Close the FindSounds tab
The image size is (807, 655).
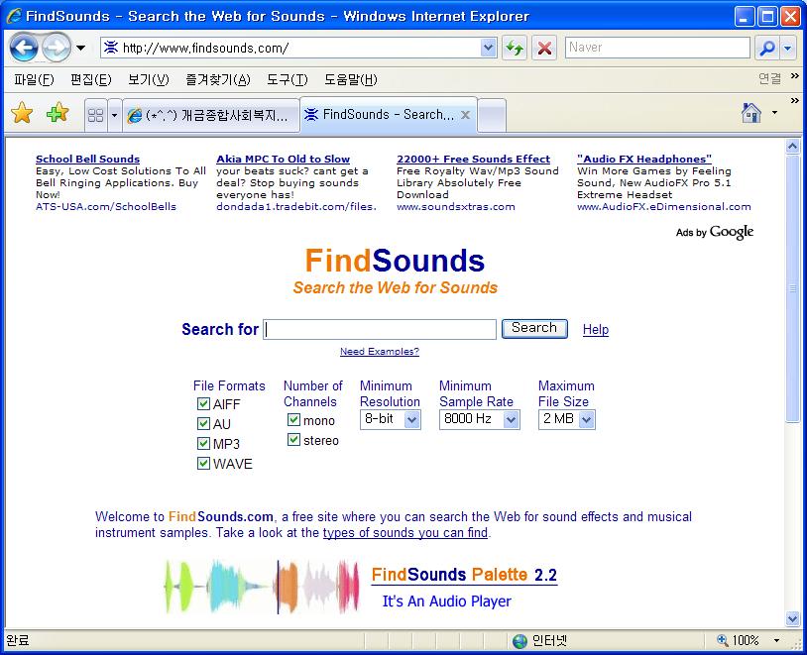(465, 115)
